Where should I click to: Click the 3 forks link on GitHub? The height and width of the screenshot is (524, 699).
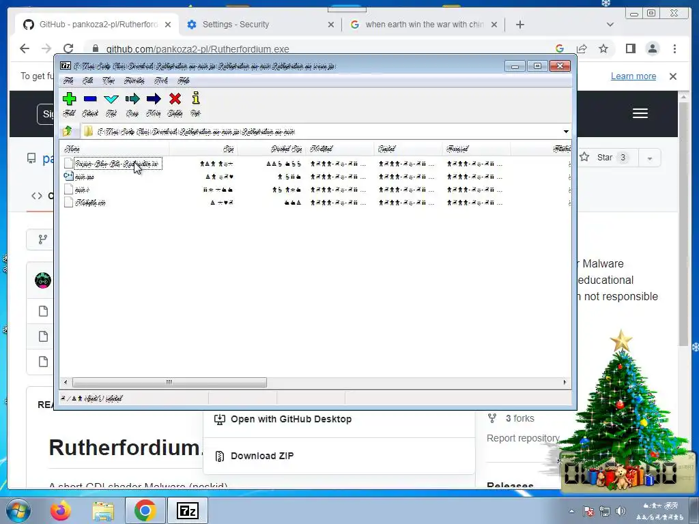point(519,418)
